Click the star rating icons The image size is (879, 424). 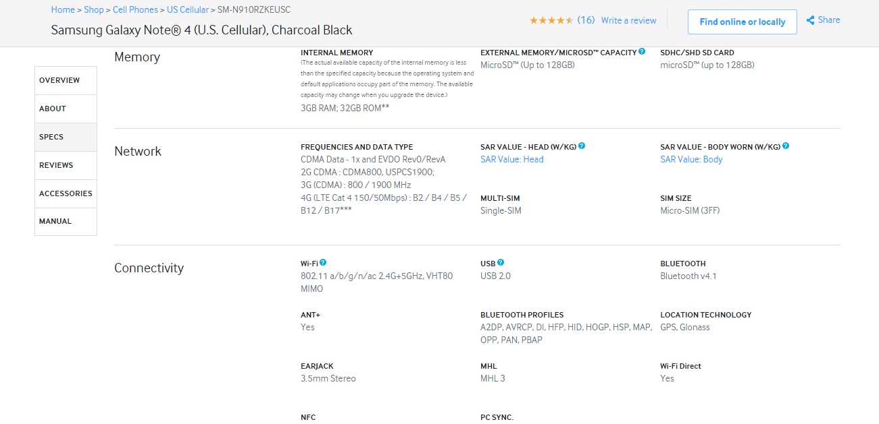[x=551, y=21]
